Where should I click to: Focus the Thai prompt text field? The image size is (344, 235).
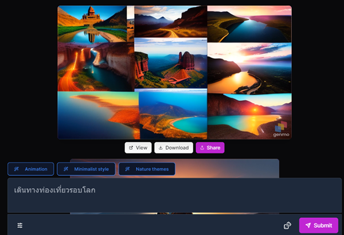coord(174,195)
